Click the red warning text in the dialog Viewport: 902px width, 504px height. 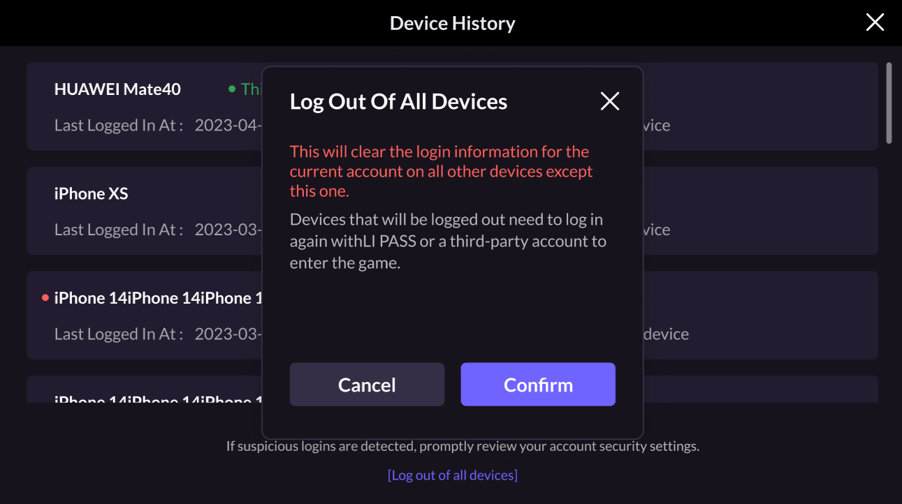[440, 170]
